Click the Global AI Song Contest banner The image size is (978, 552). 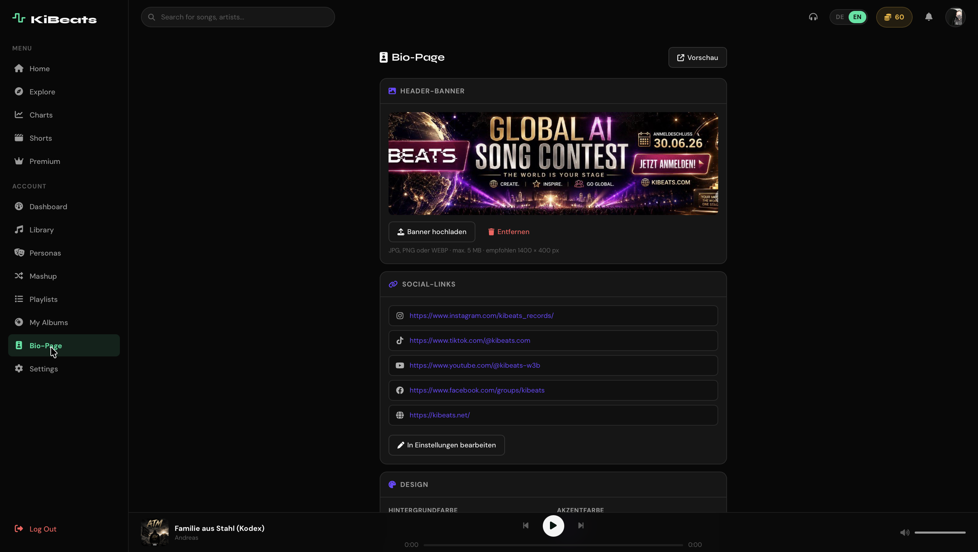click(553, 163)
